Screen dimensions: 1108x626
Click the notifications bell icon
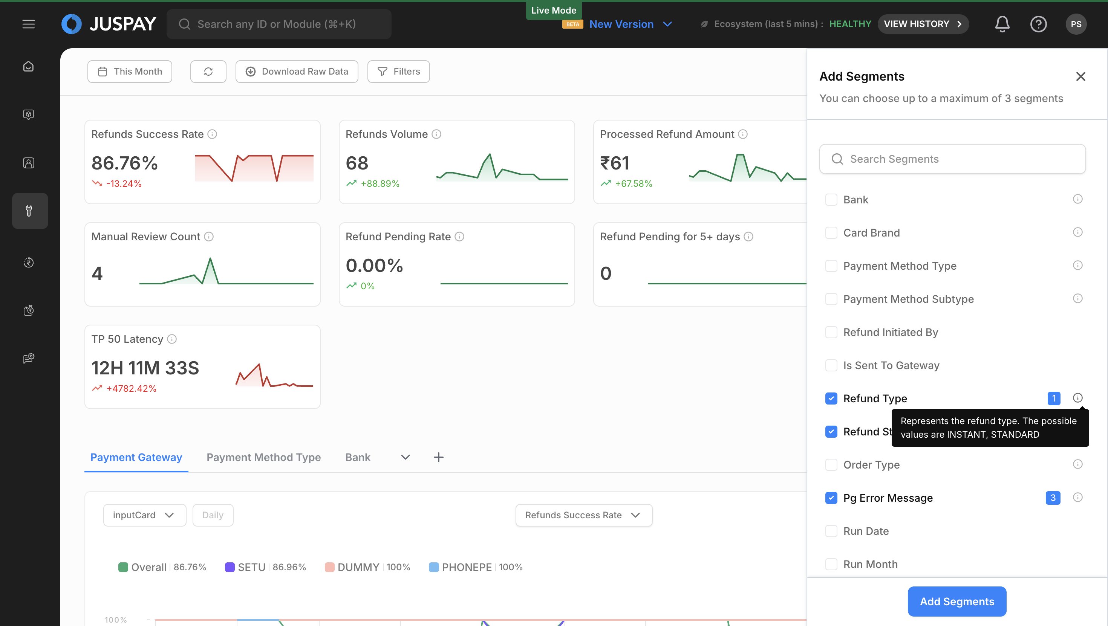point(1002,24)
